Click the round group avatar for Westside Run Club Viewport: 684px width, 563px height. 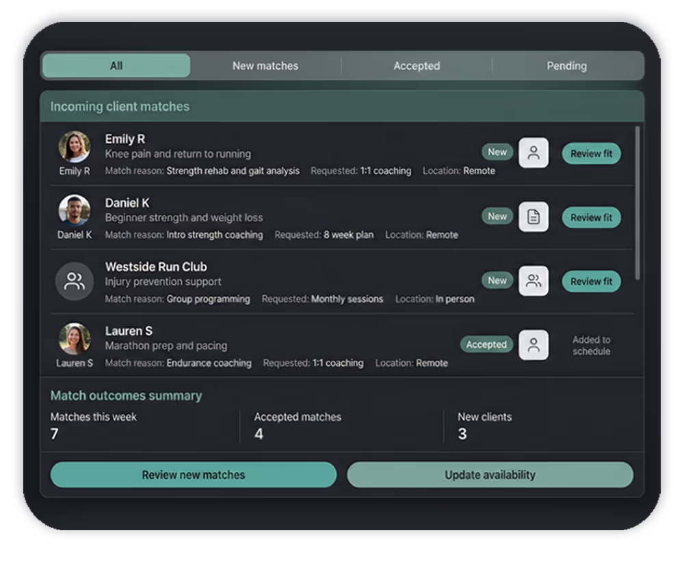pos(74,281)
